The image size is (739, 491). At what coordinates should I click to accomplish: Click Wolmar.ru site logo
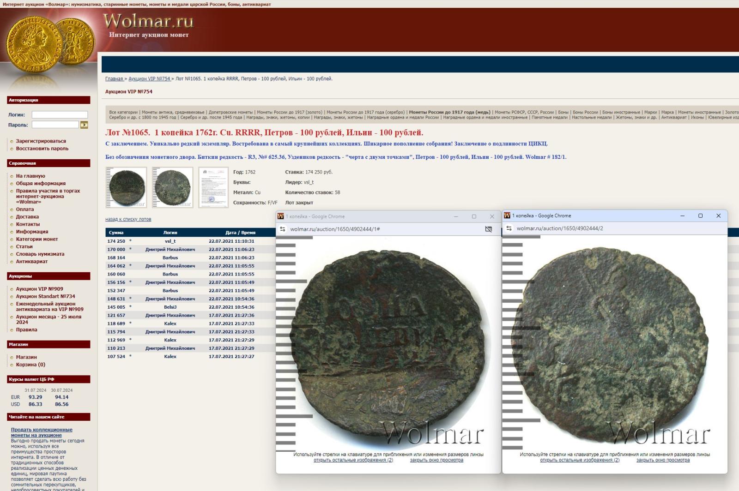click(148, 21)
